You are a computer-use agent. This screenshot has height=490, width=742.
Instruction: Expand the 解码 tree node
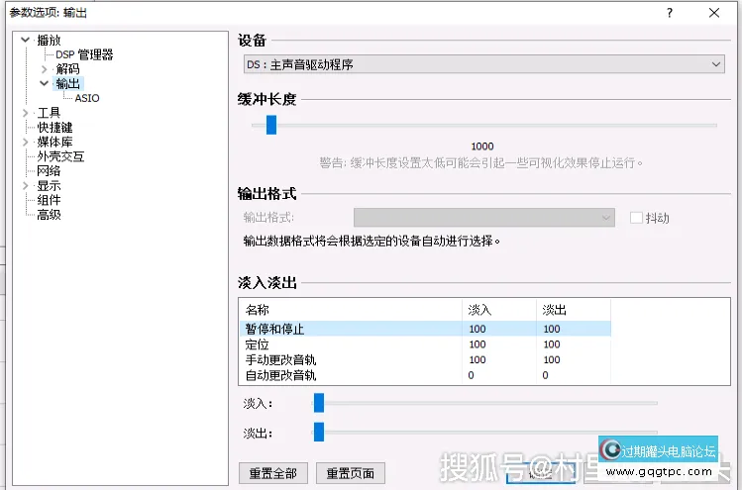coord(44,69)
